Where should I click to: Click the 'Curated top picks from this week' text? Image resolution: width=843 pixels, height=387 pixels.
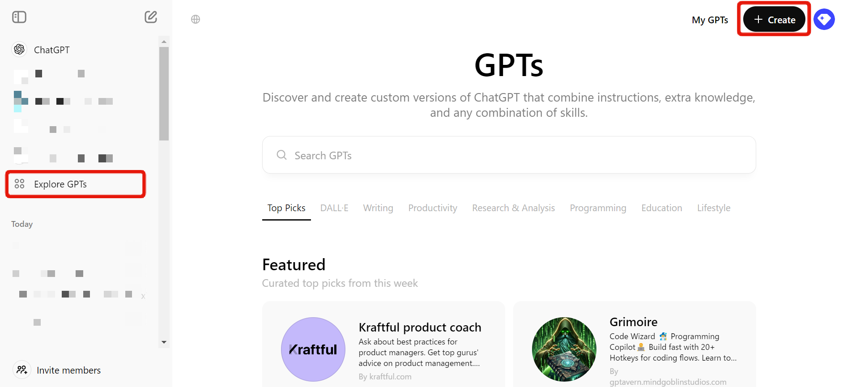(340, 283)
